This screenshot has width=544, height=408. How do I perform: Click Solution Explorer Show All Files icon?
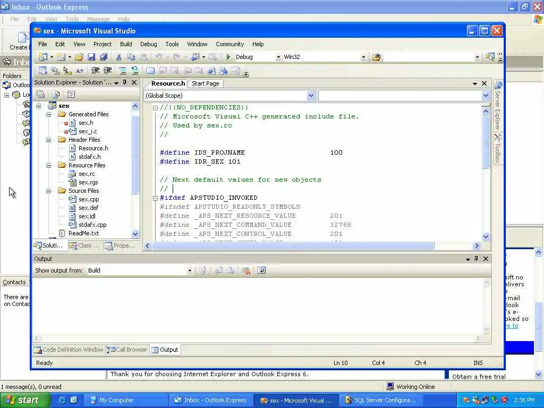55,94
